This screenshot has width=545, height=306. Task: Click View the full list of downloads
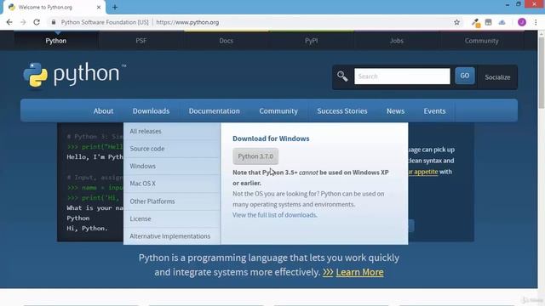(274, 215)
